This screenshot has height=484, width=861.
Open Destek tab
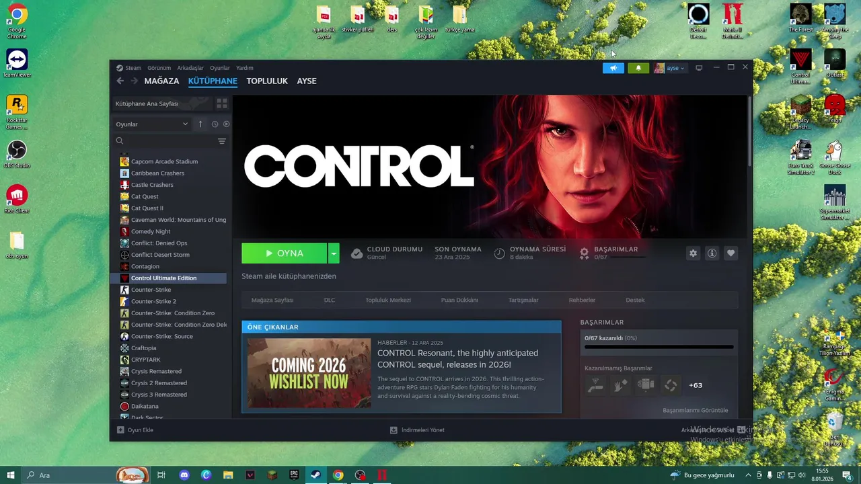coord(635,300)
